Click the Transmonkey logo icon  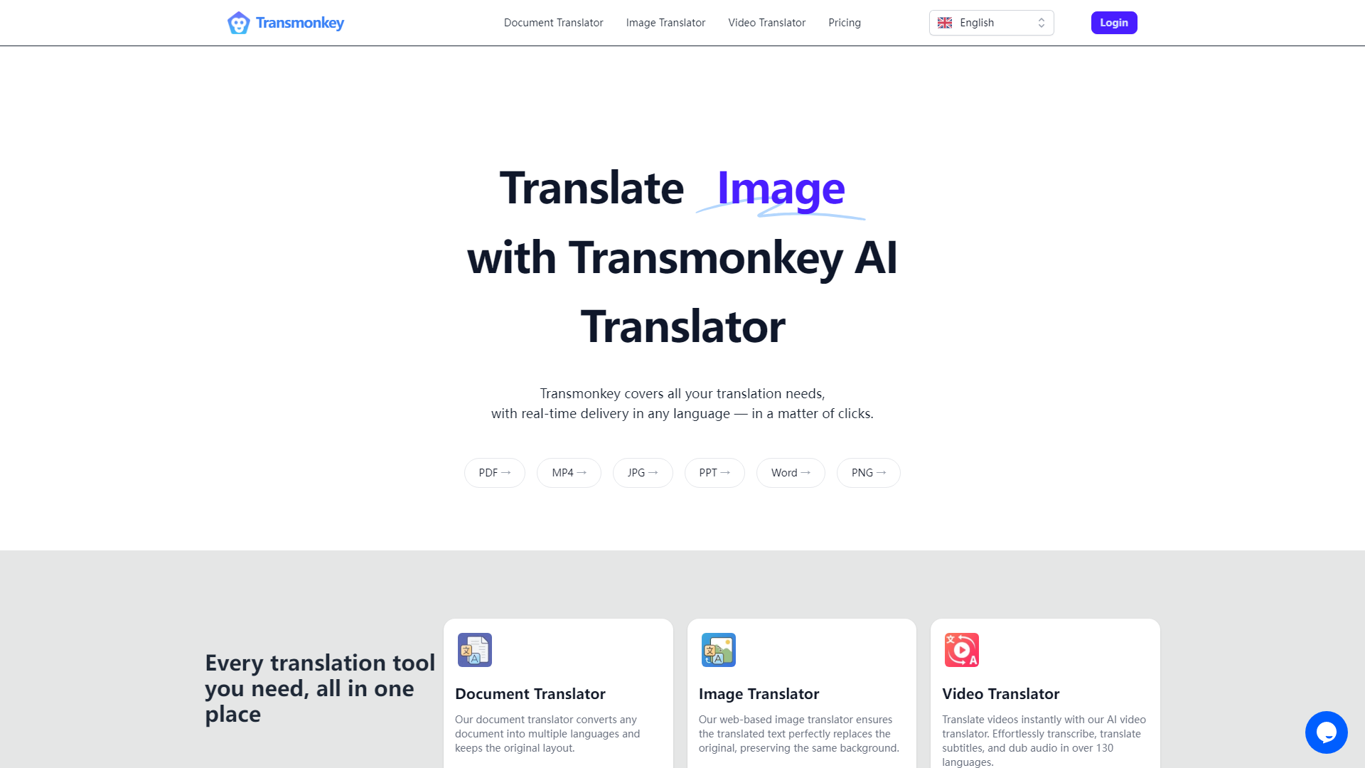(237, 23)
